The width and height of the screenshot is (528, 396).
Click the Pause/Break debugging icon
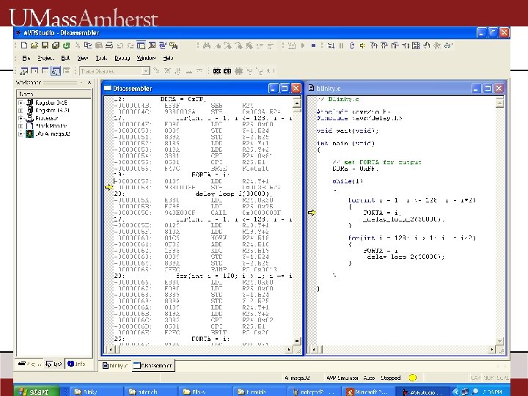pyautogui.click(x=342, y=45)
